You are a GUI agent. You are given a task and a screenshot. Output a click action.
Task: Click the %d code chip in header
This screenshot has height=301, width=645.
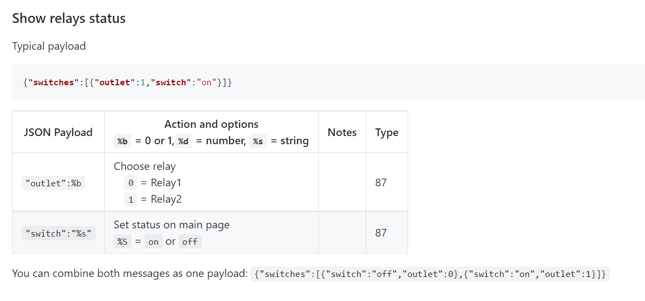pyautogui.click(x=183, y=141)
